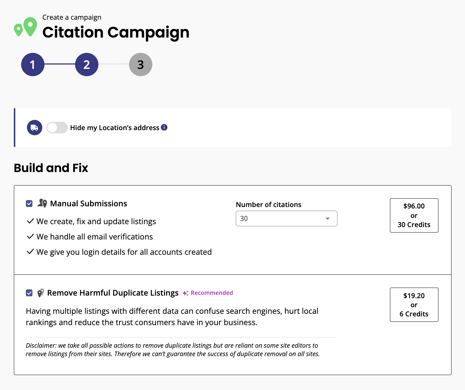Click the delivery truck icon
The image size is (465, 390).
35,128
